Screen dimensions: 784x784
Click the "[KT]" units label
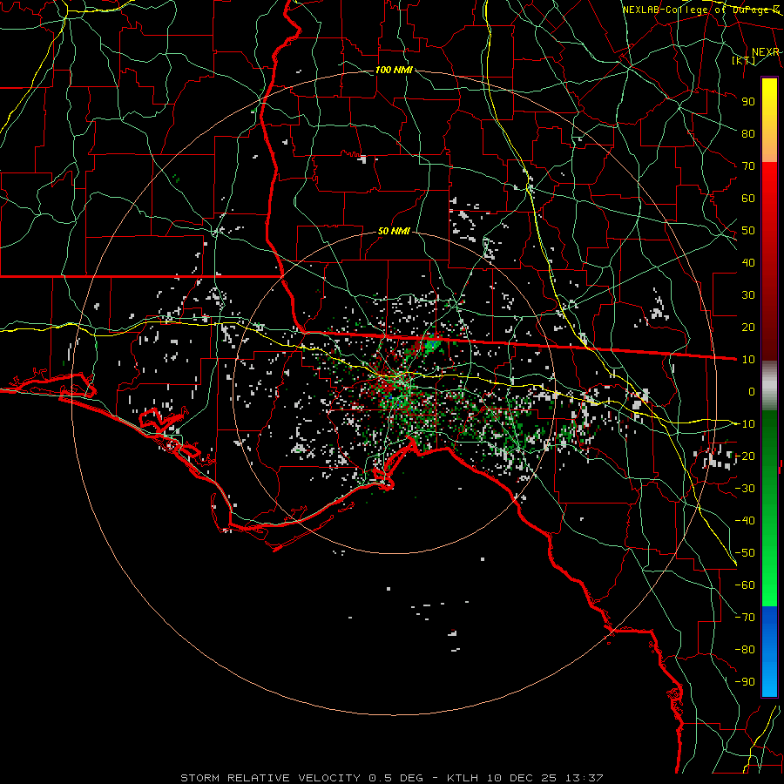click(744, 60)
